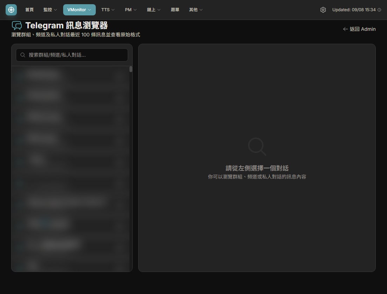Expand the TTS menu
387x294 pixels.
pyautogui.click(x=108, y=10)
